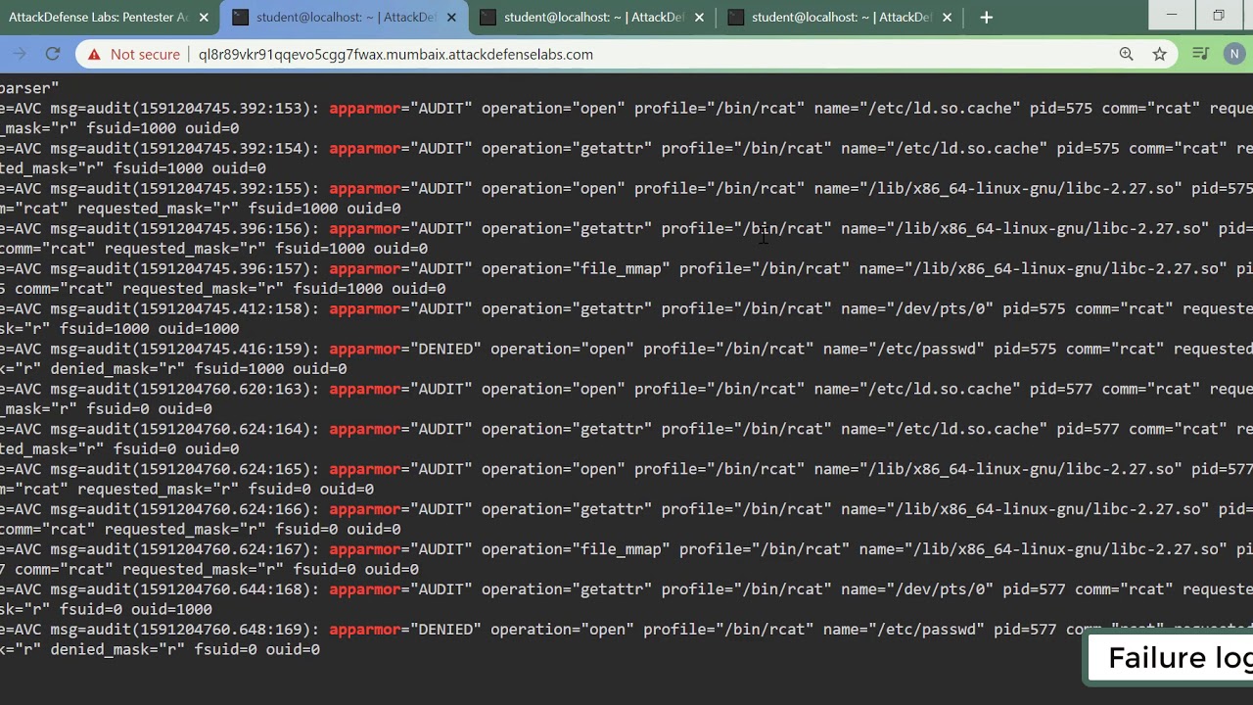Open a new tab with plus button

[x=986, y=18]
